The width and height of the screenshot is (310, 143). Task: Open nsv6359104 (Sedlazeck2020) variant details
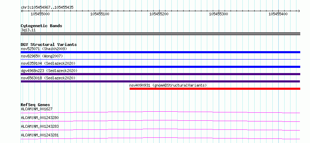coord(48,63)
